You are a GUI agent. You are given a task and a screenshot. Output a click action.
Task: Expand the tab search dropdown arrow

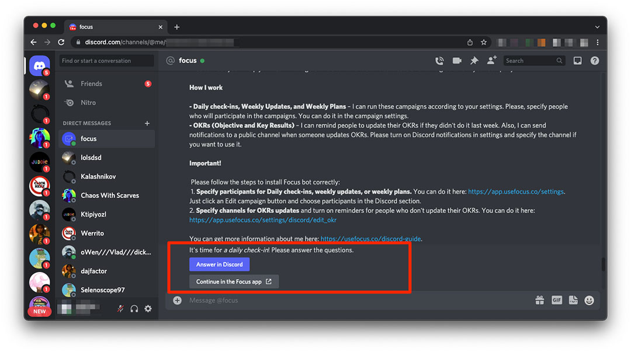[x=597, y=27]
